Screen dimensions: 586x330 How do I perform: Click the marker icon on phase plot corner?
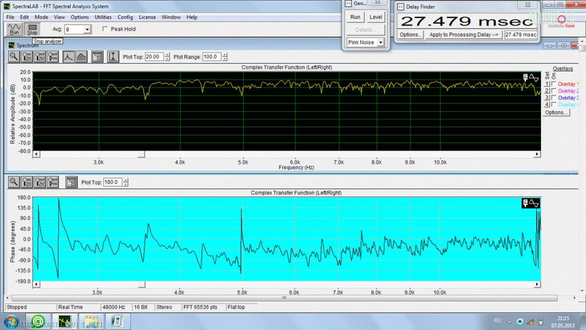tap(530, 203)
